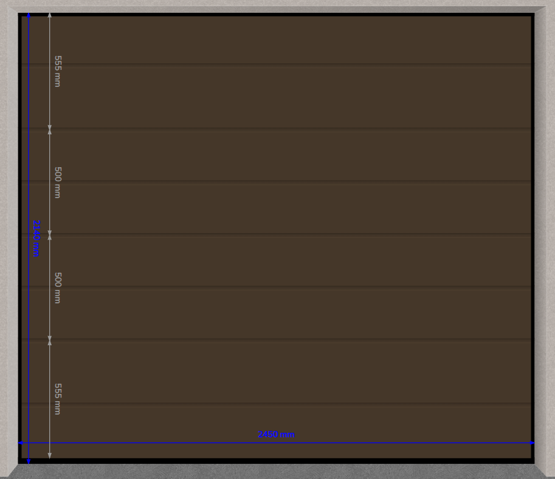Click the bottom arrowhead of the blue height line

tap(29, 460)
